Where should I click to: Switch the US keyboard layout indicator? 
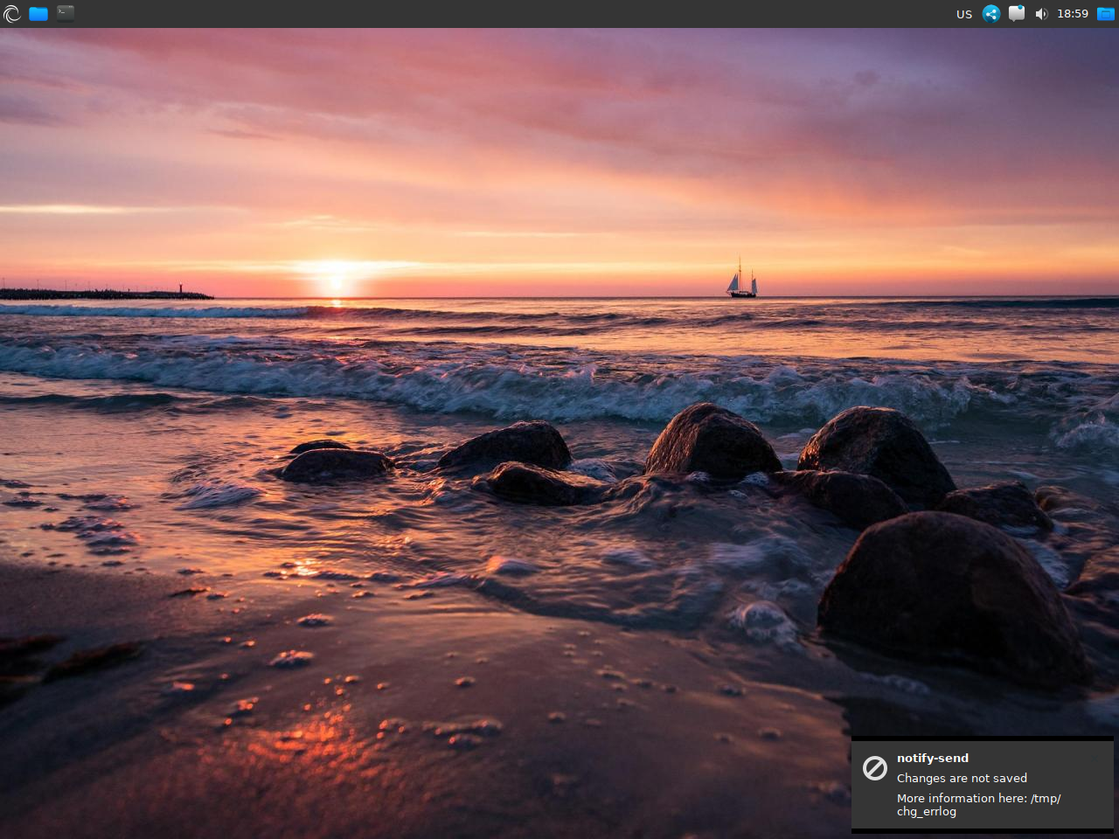click(x=963, y=14)
